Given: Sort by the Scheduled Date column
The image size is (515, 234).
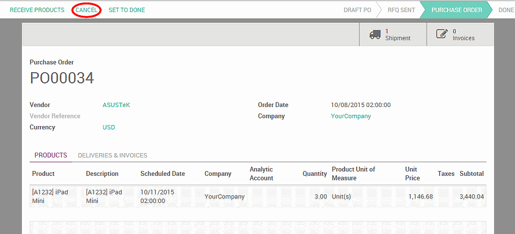Looking at the screenshot, I should tap(162, 174).
